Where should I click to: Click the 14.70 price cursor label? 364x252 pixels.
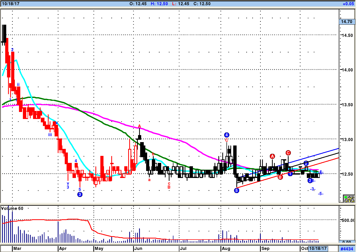tap(347, 22)
